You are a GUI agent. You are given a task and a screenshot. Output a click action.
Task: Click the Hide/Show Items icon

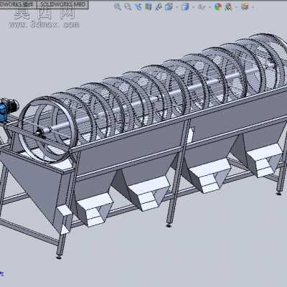coord(202,7)
